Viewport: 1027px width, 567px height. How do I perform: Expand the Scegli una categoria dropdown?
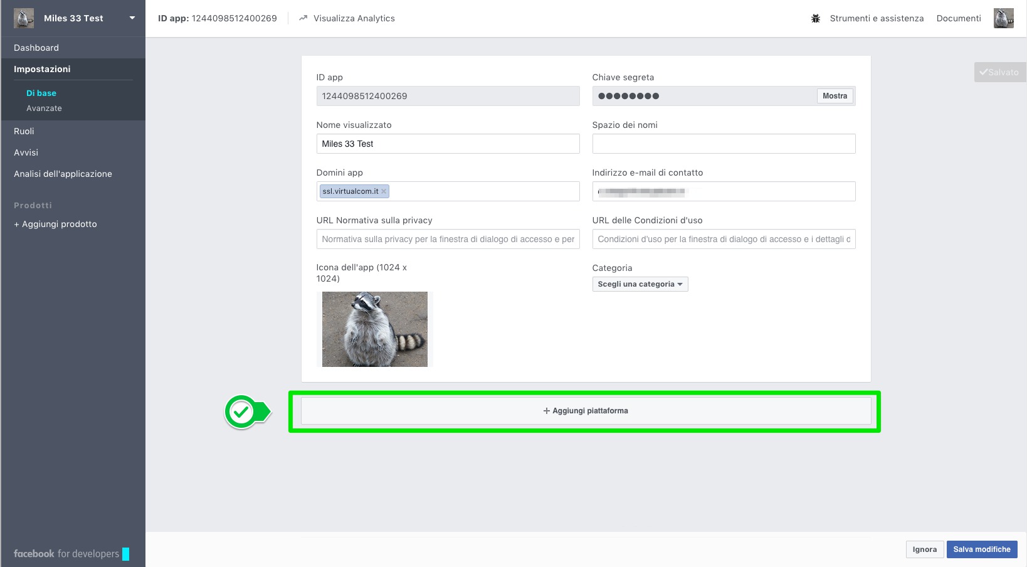pyautogui.click(x=640, y=284)
